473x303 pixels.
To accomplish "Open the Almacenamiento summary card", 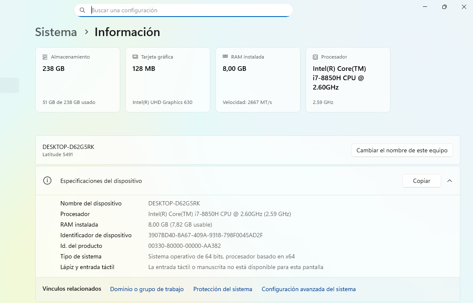I will tap(77, 79).
